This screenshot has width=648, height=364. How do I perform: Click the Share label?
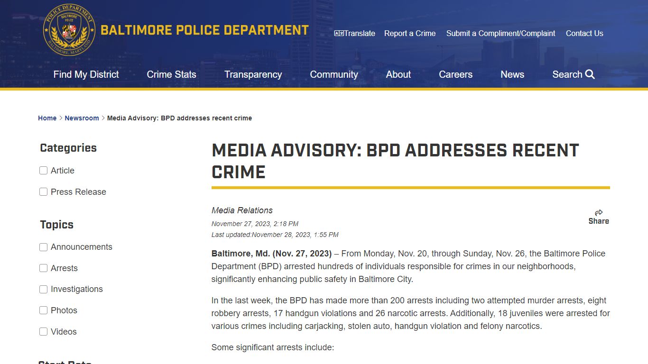coord(599,221)
